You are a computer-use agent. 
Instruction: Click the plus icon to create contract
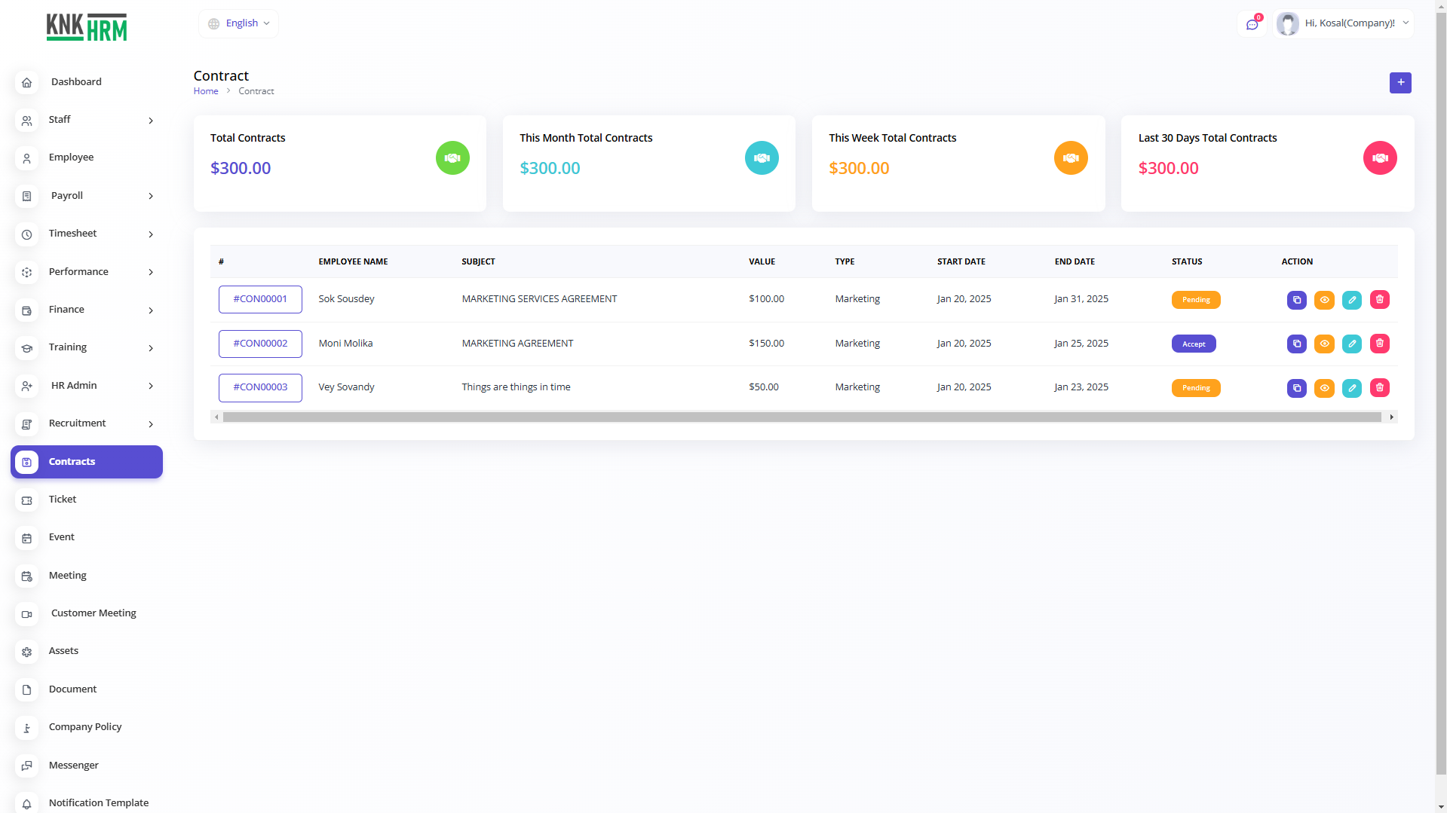(x=1400, y=83)
